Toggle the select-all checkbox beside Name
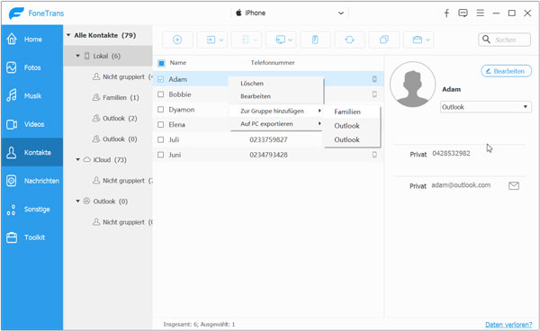The image size is (540, 331). click(161, 63)
